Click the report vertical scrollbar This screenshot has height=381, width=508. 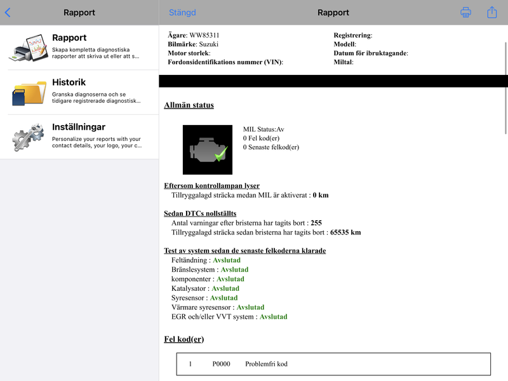pyautogui.click(x=505, y=88)
